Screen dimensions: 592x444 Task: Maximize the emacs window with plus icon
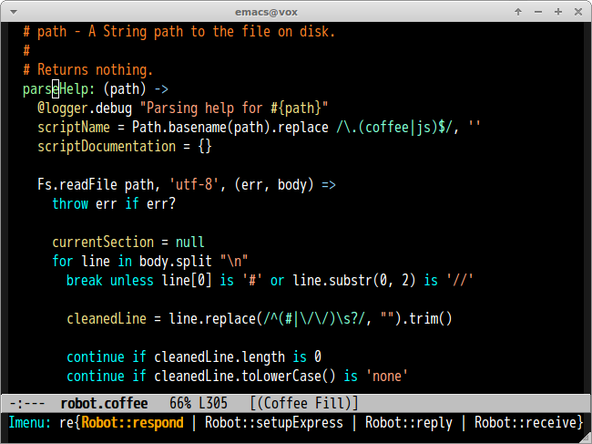coord(558,12)
